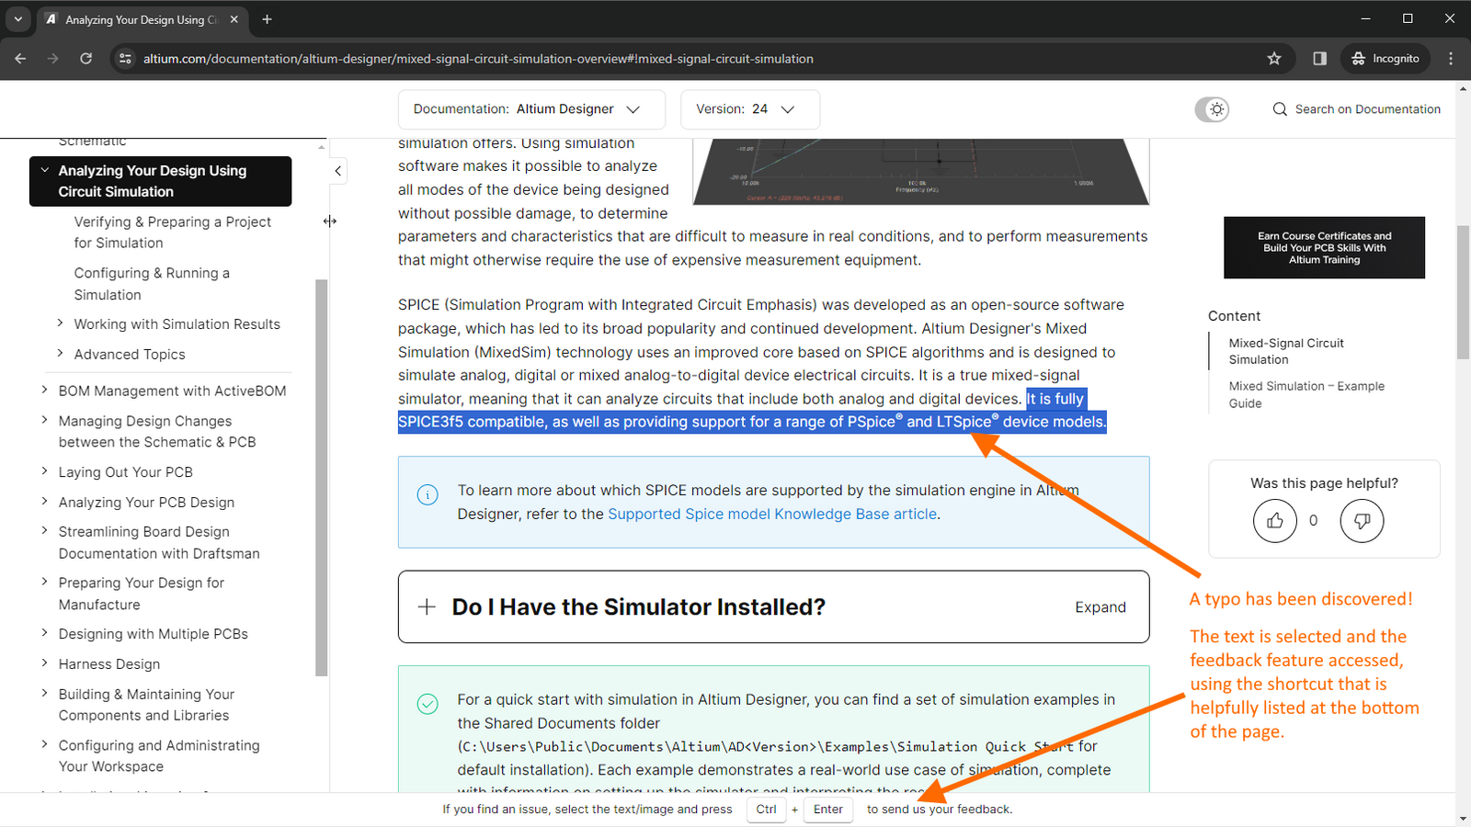Select the Analyzing Your Design browser tab
Viewport: 1471px width, 827px height.
(x=142, y=19)
